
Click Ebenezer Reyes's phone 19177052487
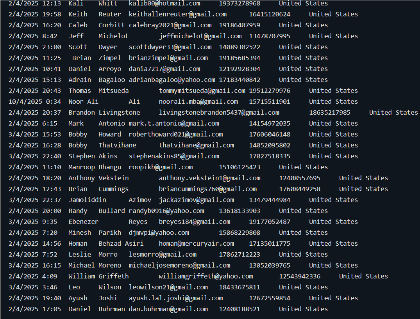pyautogui.click(x=270, y=222)
